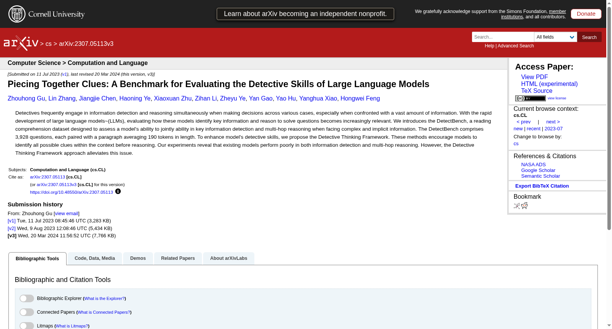Open the arXiv home logo
The image size is (612, 329).
pos(21,43)
